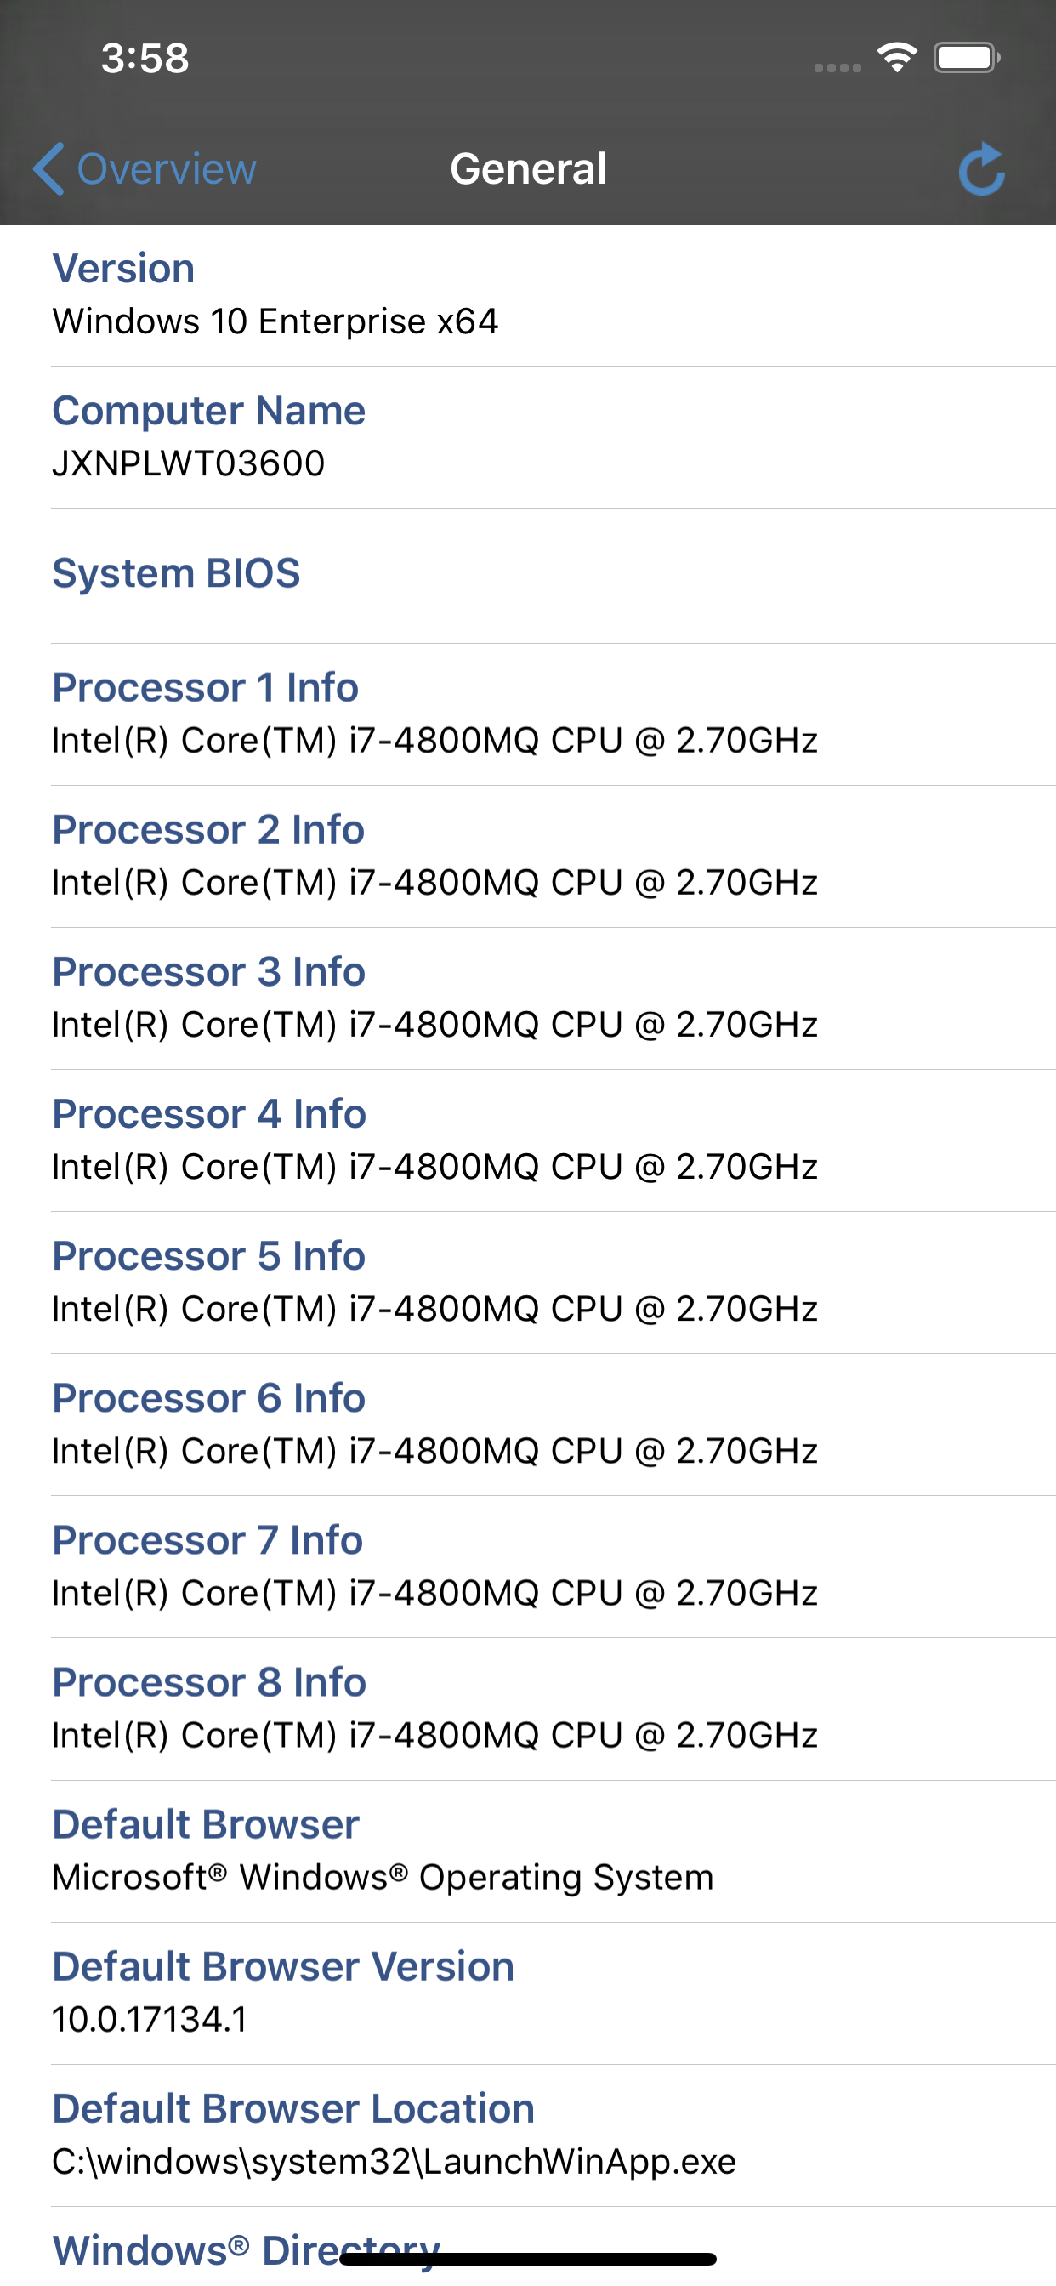Tap the System BIOS section header

[176, 573]
